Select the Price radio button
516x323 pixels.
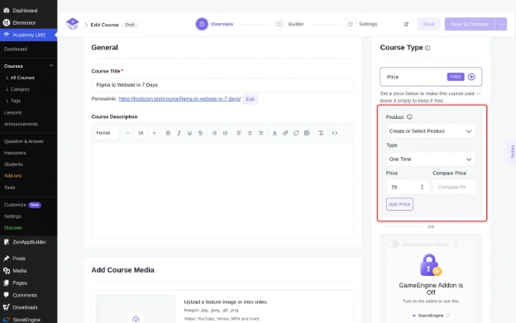click(x=471, y=77)
